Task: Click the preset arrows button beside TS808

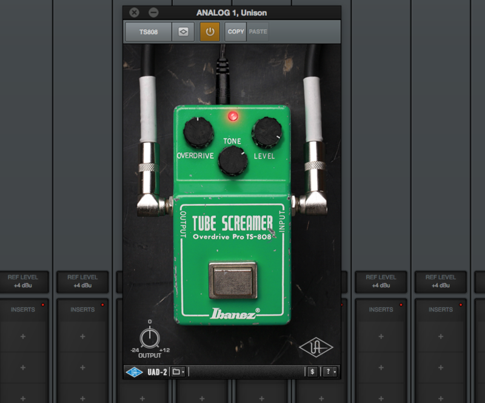Action: [183, 32]
